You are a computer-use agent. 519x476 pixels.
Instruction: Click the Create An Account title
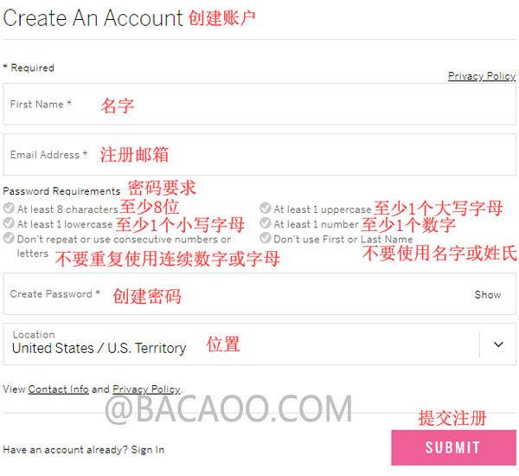point(93,17)
